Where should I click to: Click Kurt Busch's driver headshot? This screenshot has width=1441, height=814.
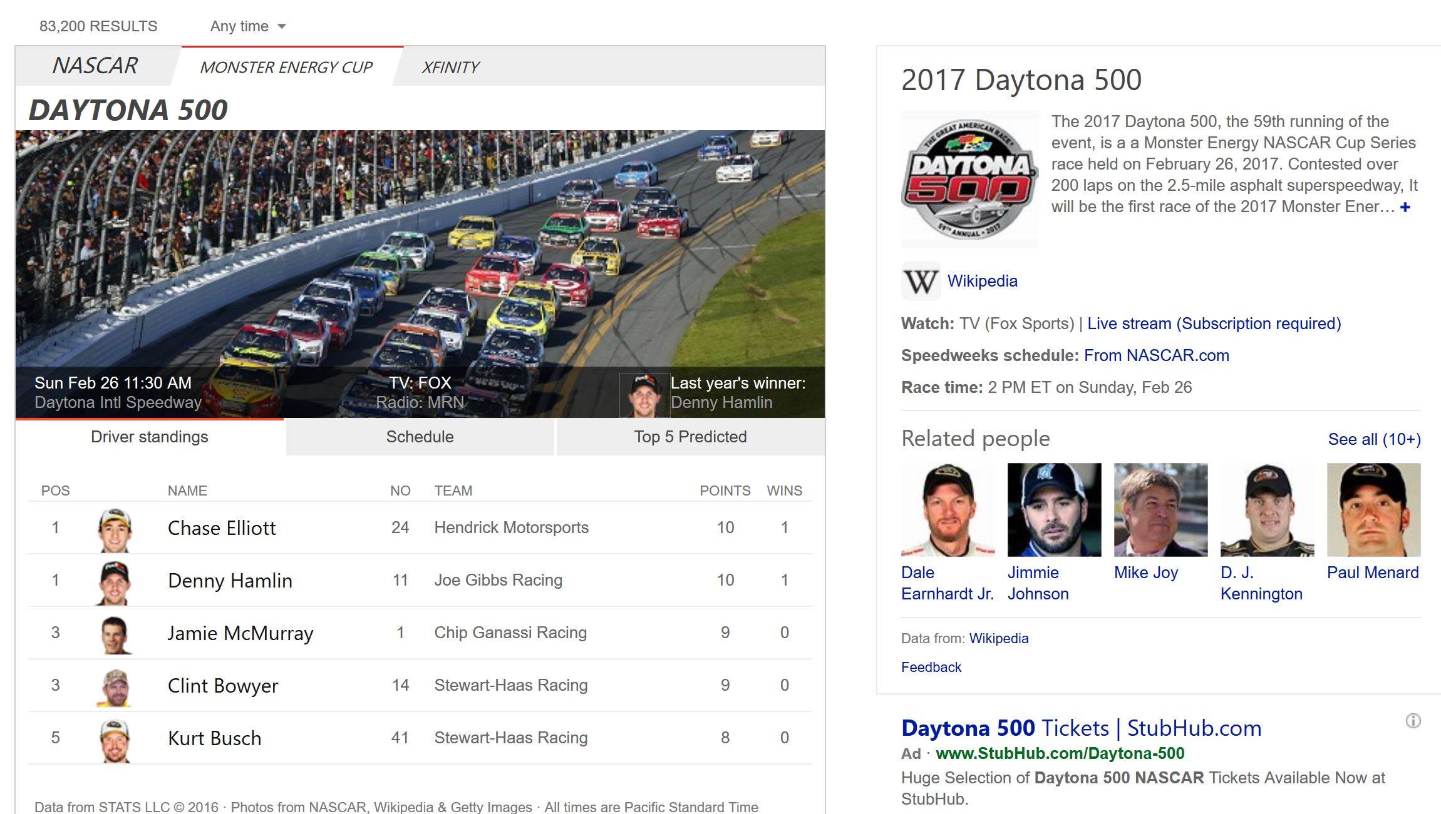click(115, 739)
